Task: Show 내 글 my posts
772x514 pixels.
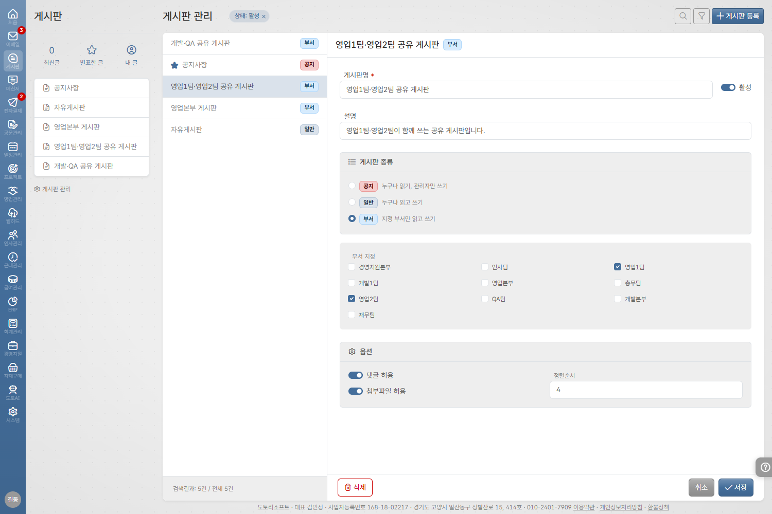Action: pos(131,56)
